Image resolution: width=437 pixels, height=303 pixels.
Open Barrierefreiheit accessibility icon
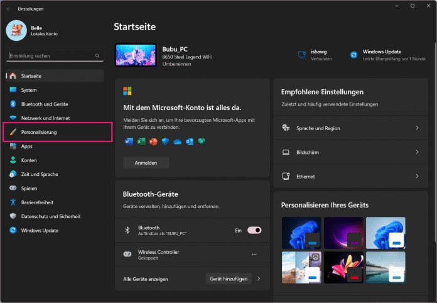coord(13,202)
